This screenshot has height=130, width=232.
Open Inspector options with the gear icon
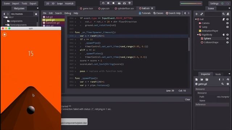tap(228, 84)
